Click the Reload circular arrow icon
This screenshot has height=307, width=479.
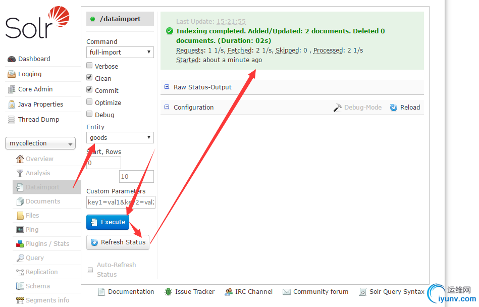click(x=394, y=108)
